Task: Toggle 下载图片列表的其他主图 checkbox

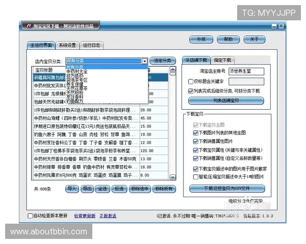Action: (x=195, y=133)
